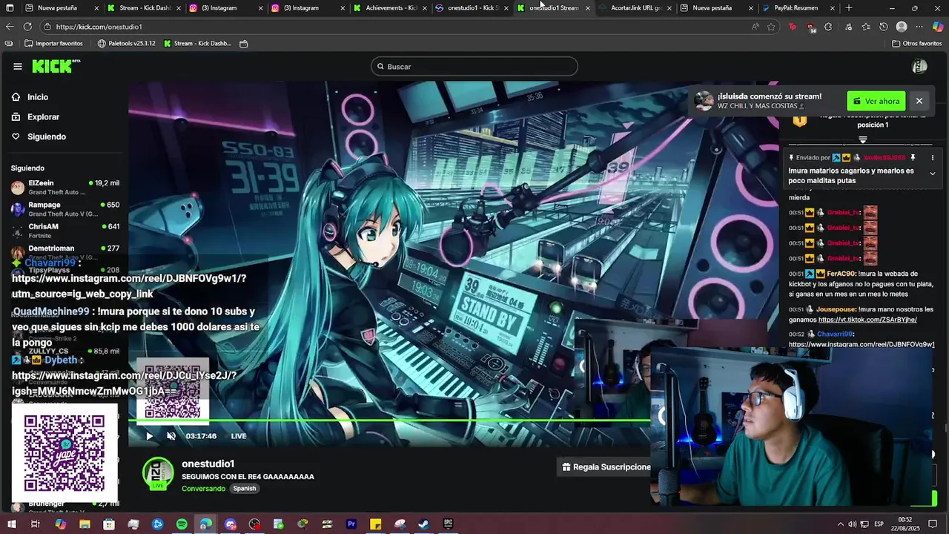Open Importar favoritos bookmark

pos(53,44)
